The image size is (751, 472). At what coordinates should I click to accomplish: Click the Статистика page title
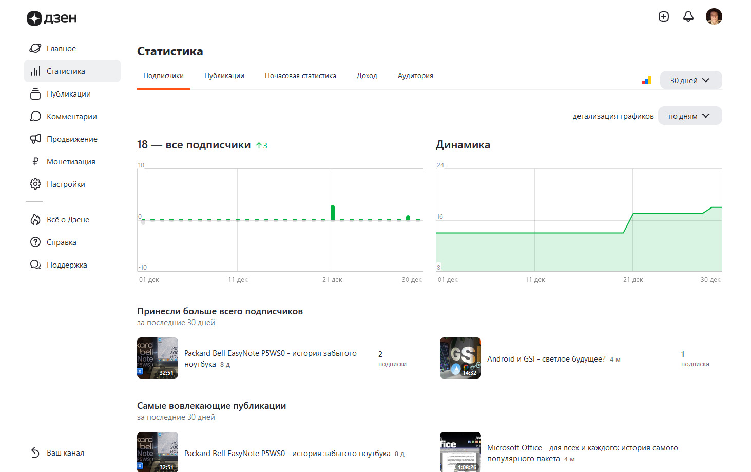[170, 51]
